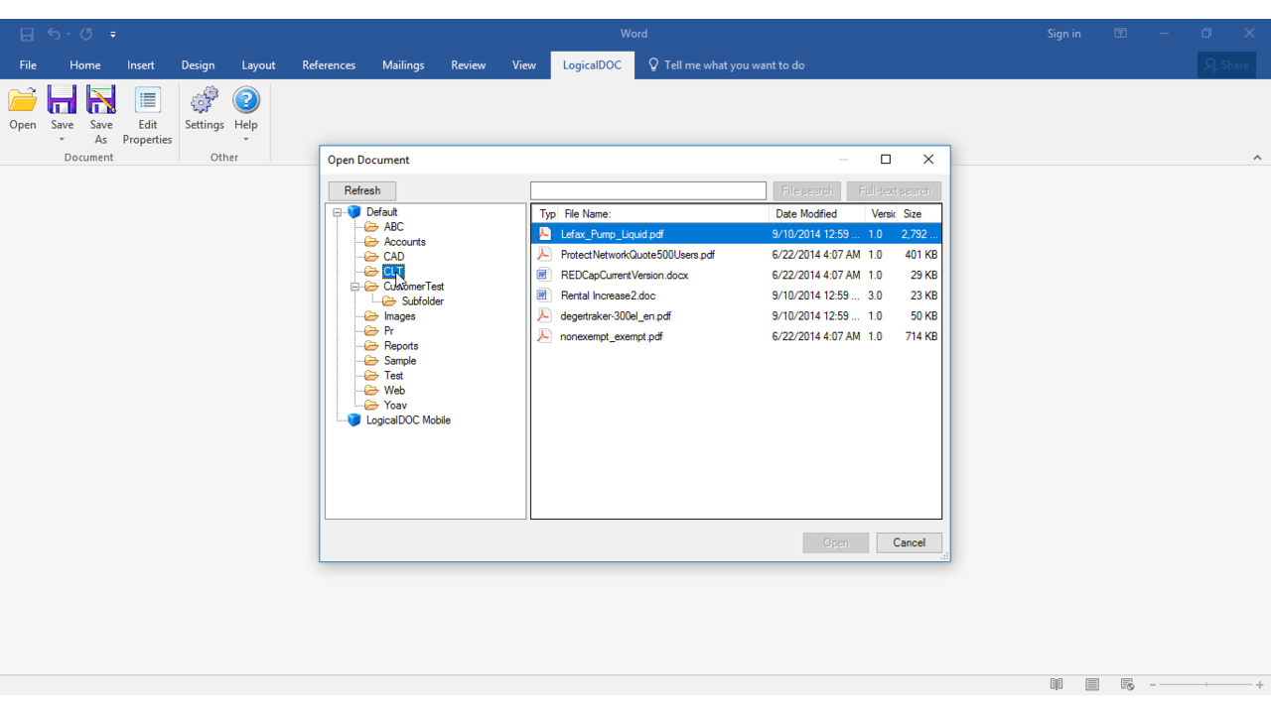Collapse the Default workspace tree node
This screenshot has height=714, width=1271.
click(338, 212)
